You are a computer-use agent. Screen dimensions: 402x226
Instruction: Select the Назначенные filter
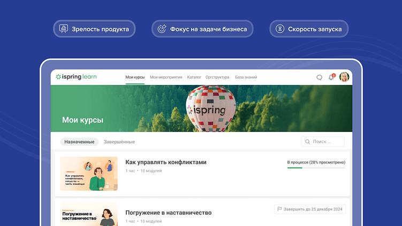point(79,142)
